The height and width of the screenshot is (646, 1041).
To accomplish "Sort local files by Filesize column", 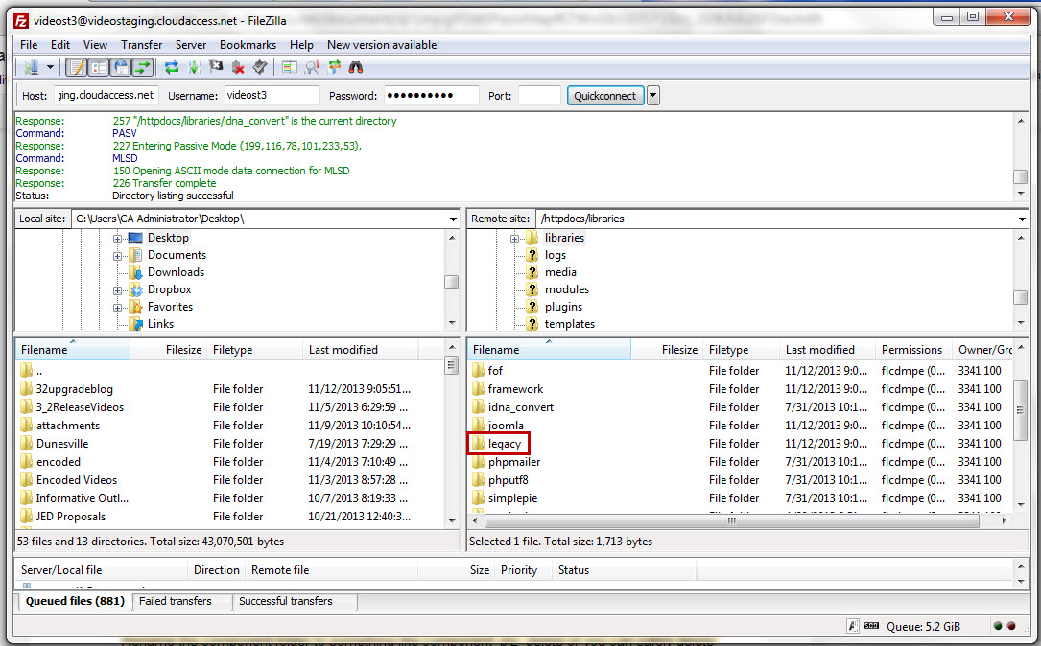I will click(168, 350).
